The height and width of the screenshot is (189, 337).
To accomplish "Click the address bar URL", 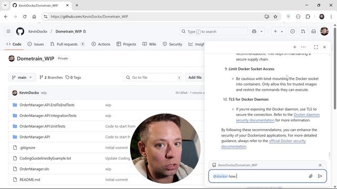I will [x=90, y=16].
